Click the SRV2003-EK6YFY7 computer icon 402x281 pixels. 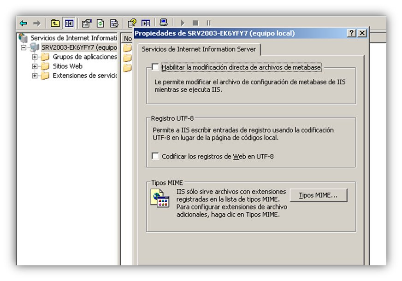click(x=35, y=47)
